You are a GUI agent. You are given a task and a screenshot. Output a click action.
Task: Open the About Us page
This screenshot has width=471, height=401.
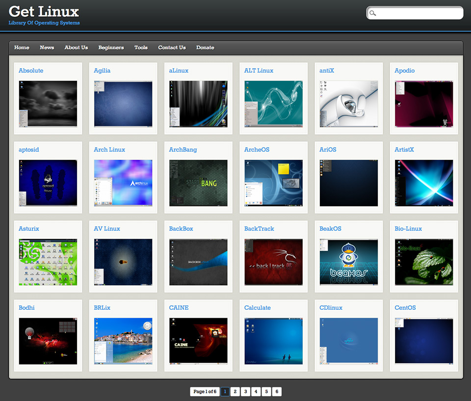[77, 48]
